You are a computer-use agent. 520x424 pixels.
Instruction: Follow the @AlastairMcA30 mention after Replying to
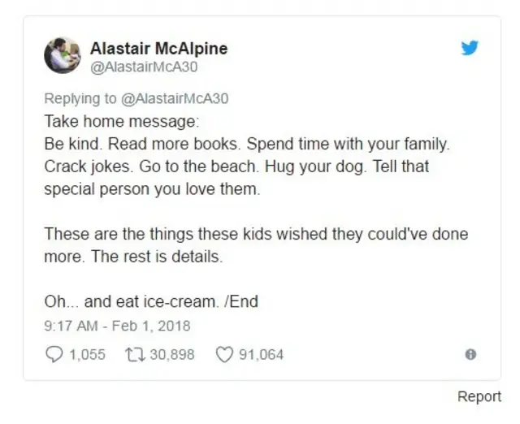[x=175, y=99]
